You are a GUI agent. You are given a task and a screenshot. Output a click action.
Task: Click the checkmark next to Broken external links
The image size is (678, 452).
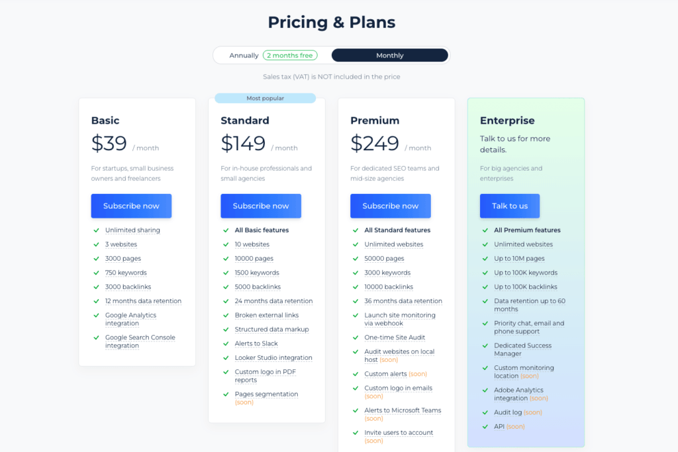click(226, 315)
